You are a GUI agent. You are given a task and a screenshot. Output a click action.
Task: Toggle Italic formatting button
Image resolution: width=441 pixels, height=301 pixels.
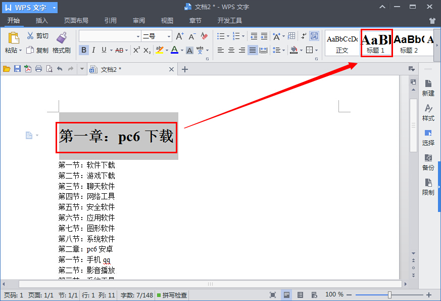click(x=94, y=50)
